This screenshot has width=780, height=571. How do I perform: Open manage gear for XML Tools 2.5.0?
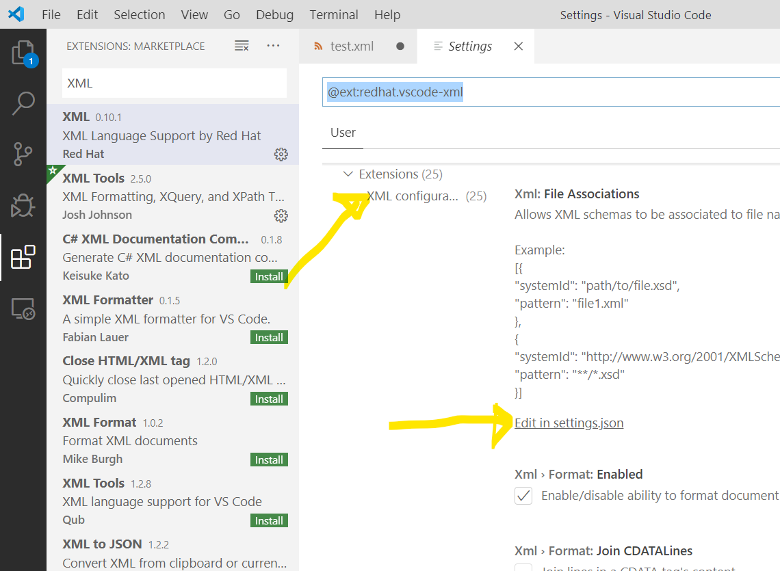pyautogui.click(x=281, y=215)
